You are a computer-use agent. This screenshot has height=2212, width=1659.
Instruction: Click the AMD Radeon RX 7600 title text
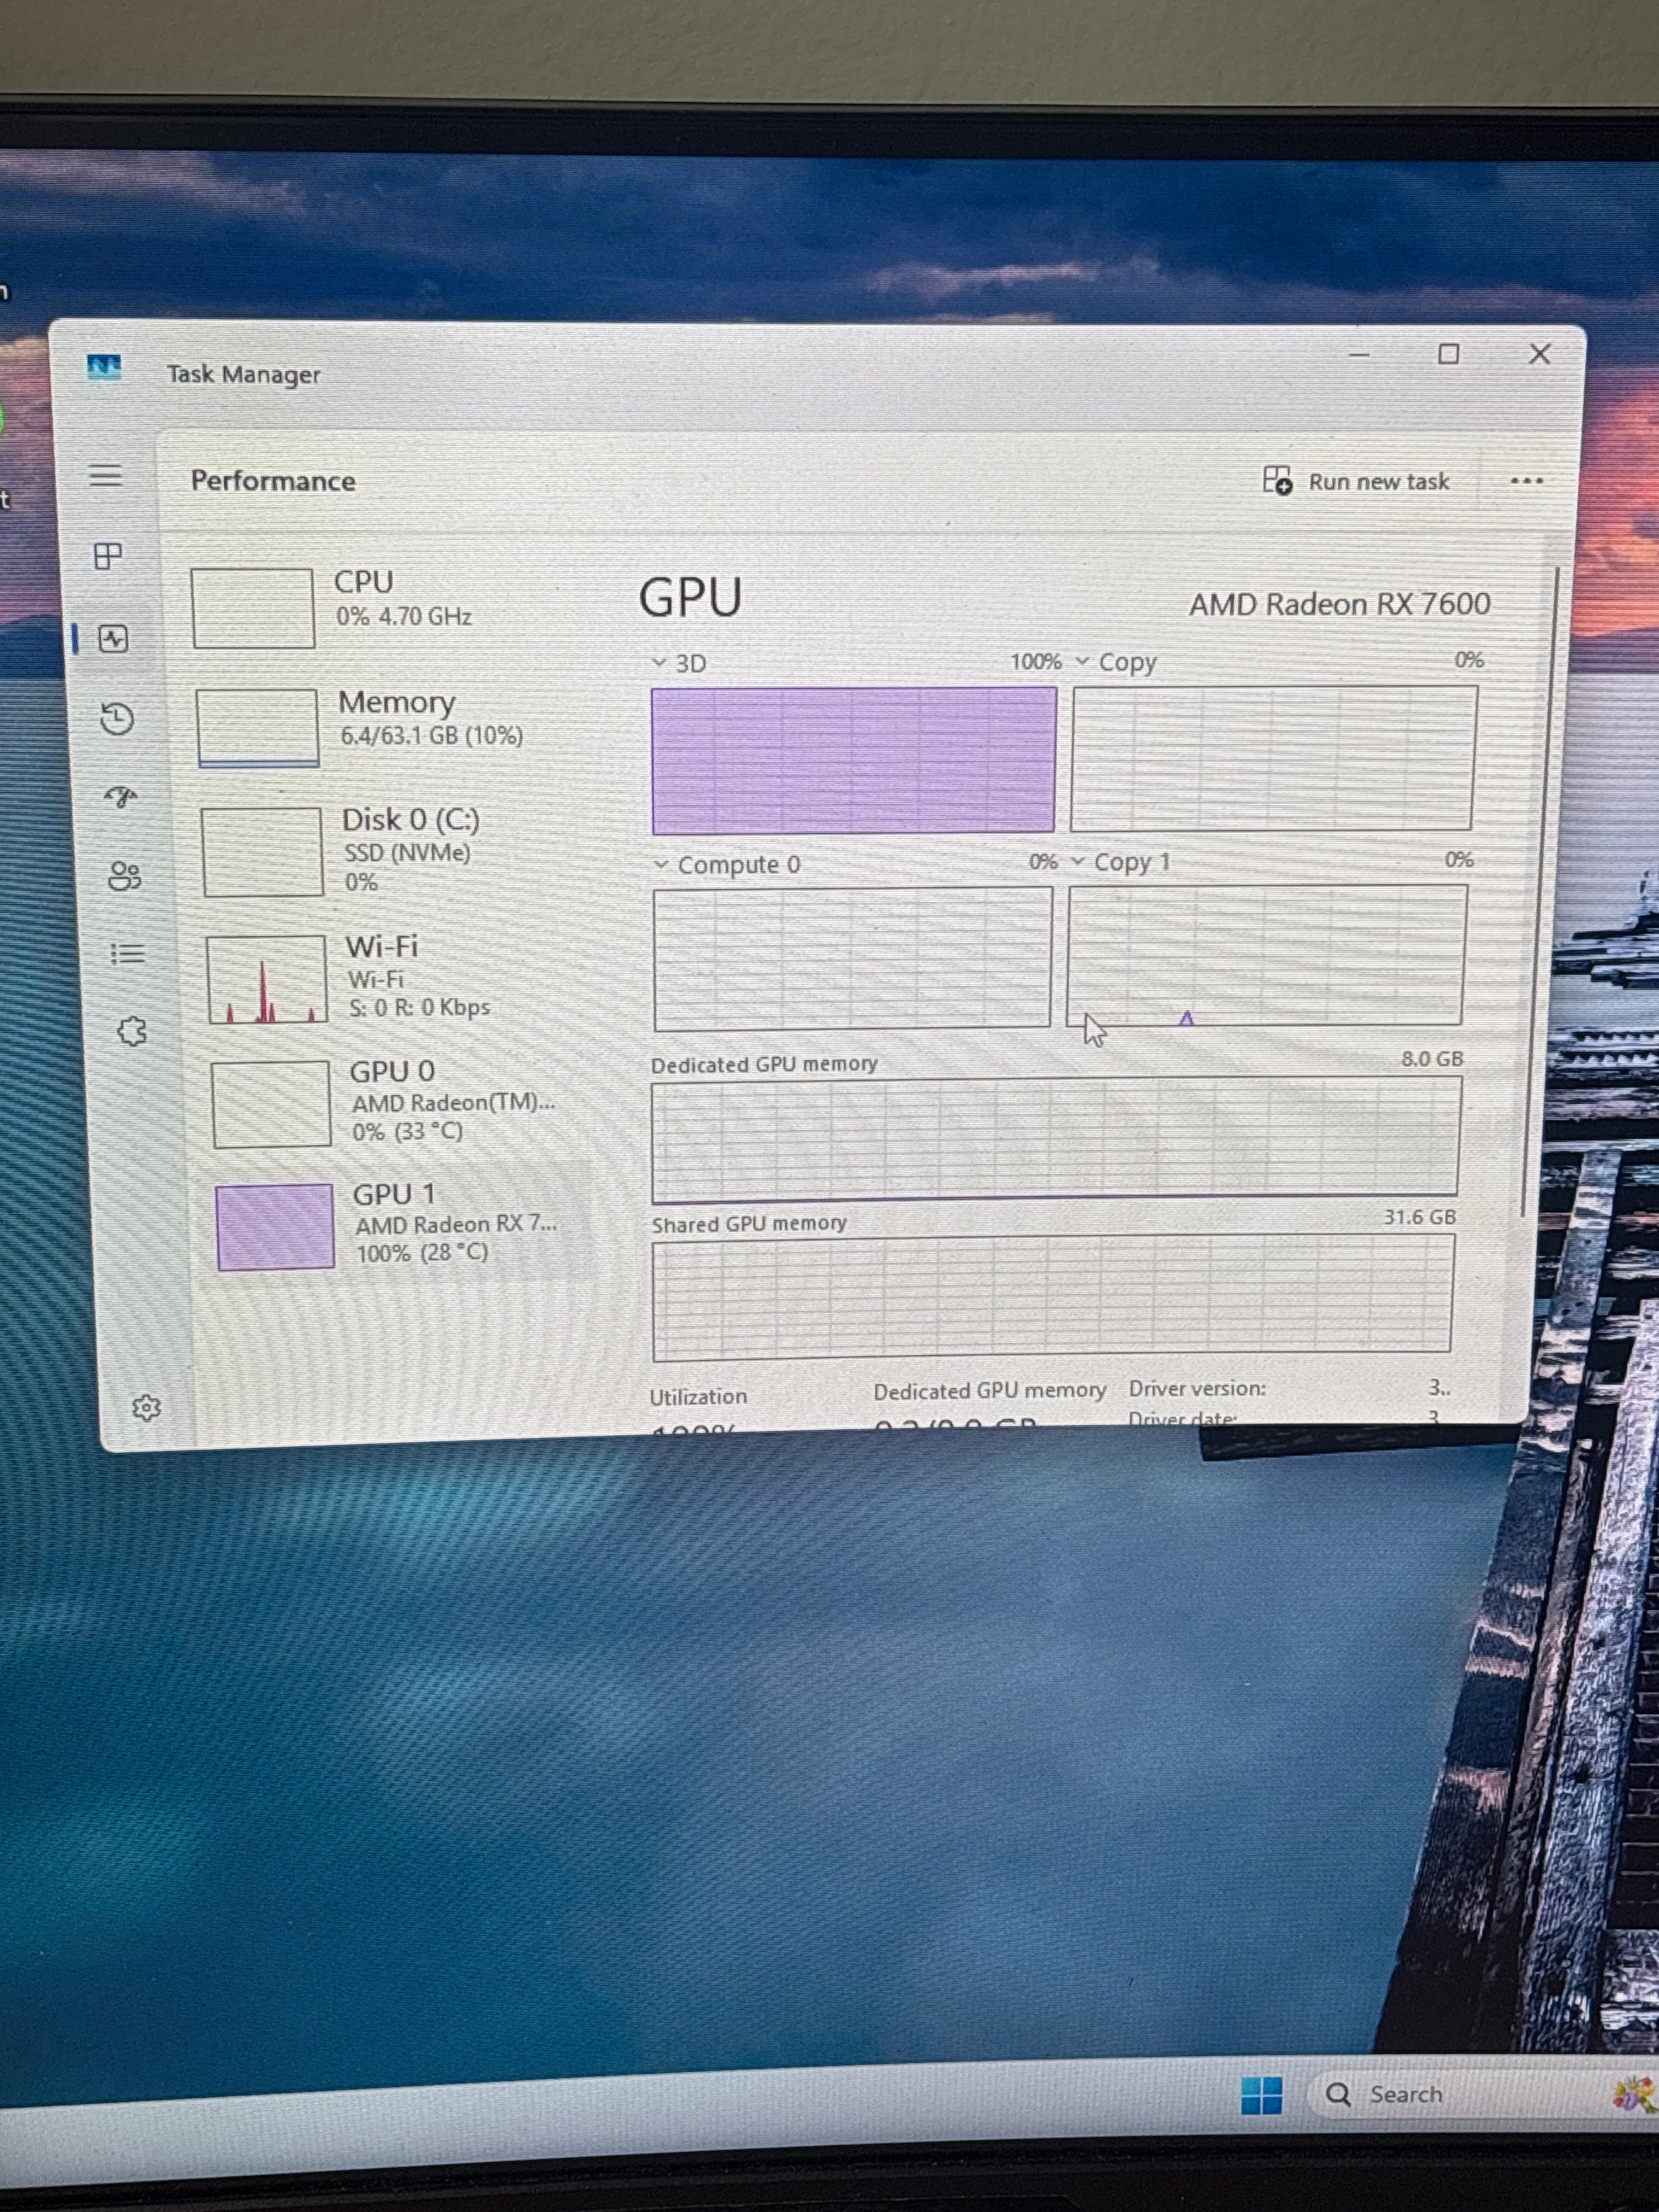1340,604
